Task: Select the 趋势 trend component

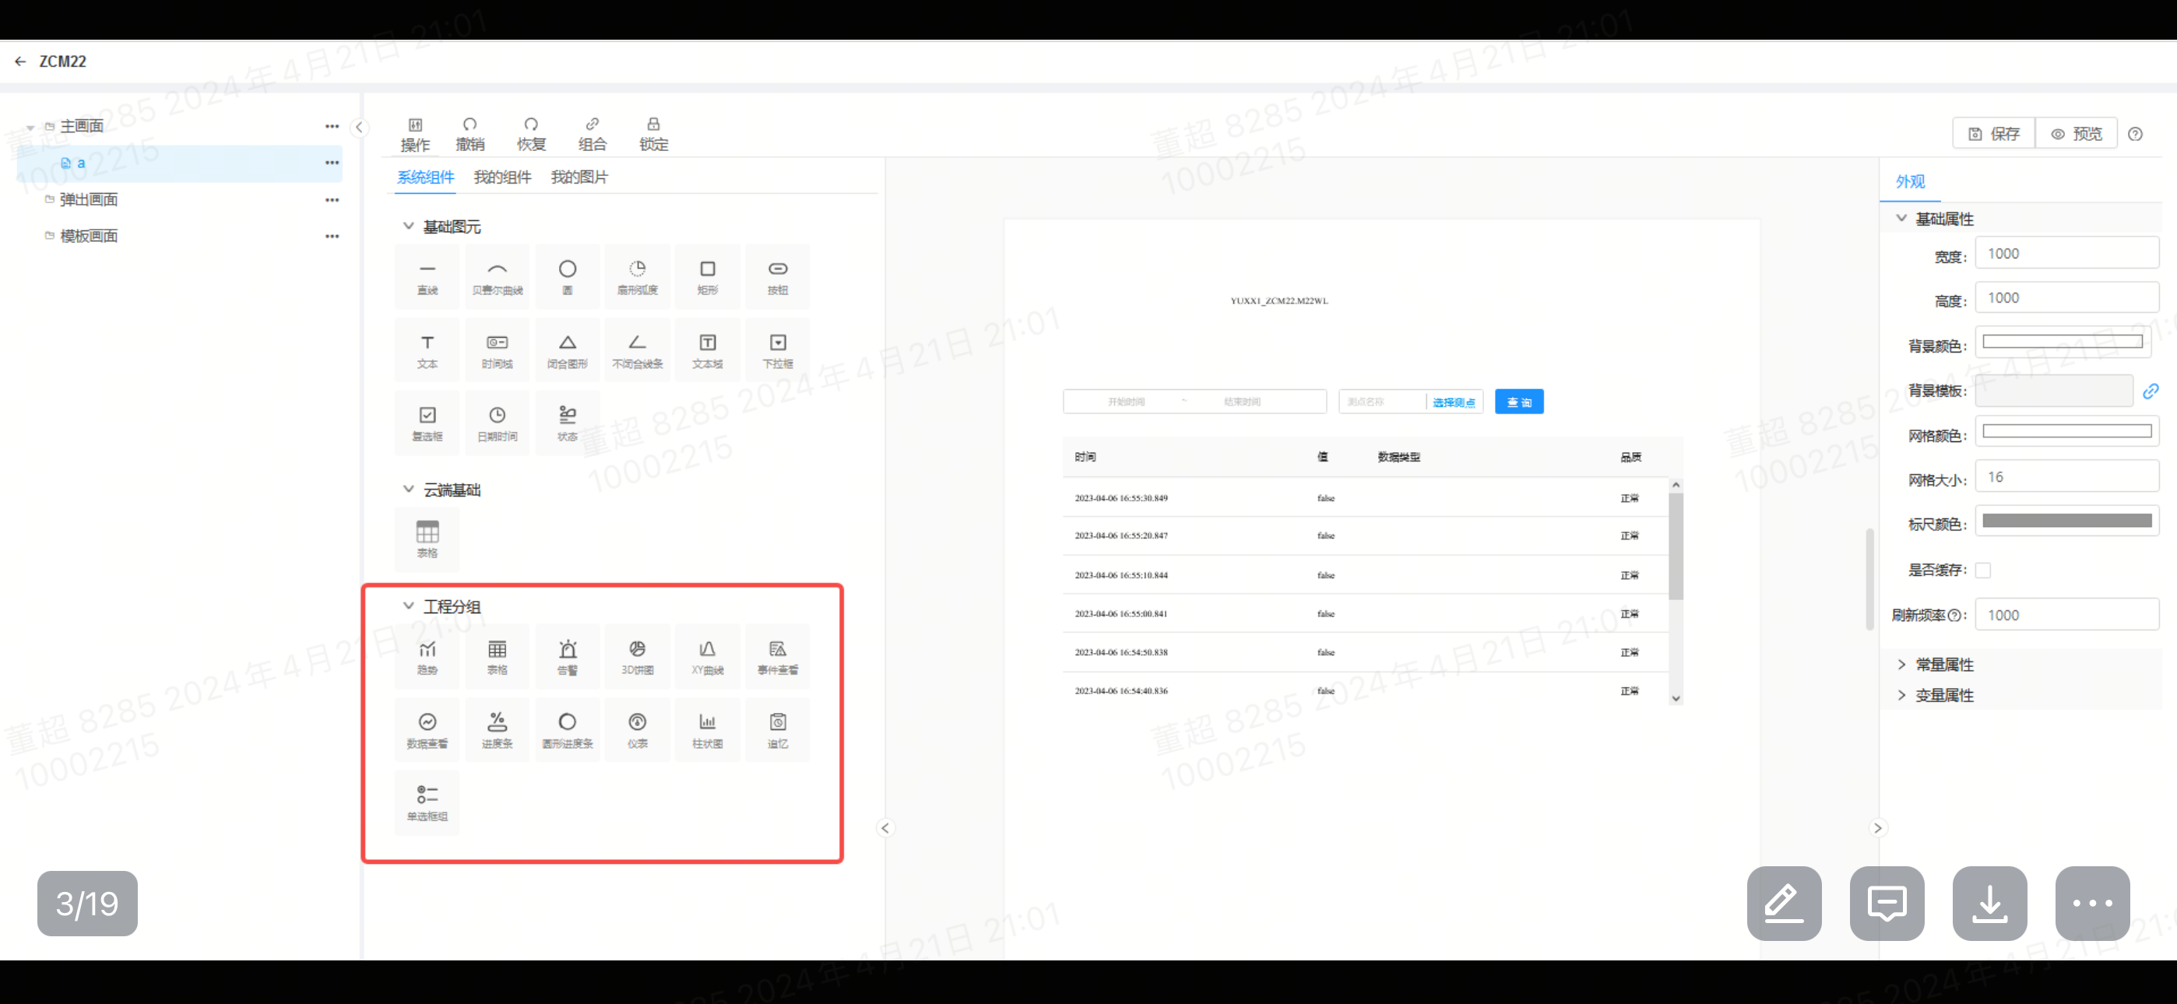Action: coord(427,657)
